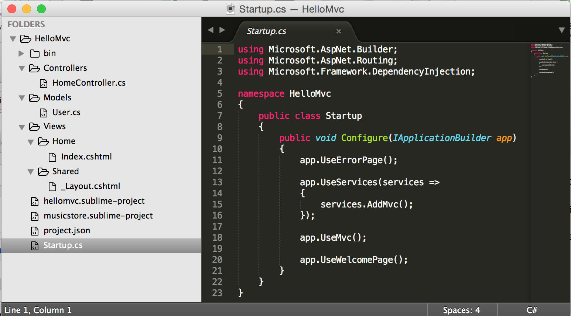Click the _Layout.cshtml file icon
571x316 pixels.
52,186
